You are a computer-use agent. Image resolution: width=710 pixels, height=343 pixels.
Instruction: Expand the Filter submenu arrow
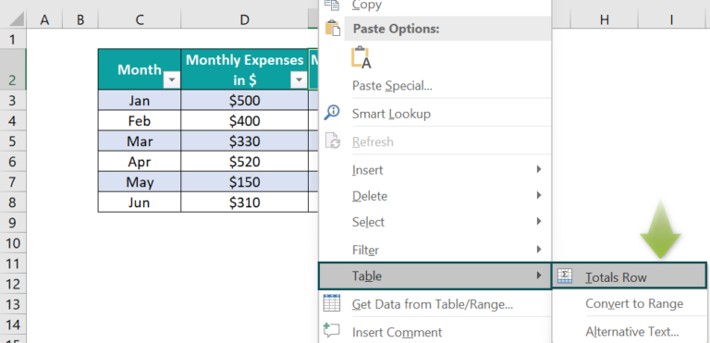pyautogui.click(x=539, y=250)
